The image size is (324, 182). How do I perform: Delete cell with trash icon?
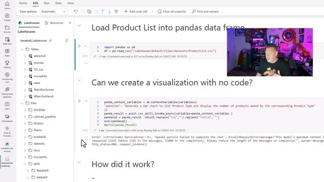[116, 12]
